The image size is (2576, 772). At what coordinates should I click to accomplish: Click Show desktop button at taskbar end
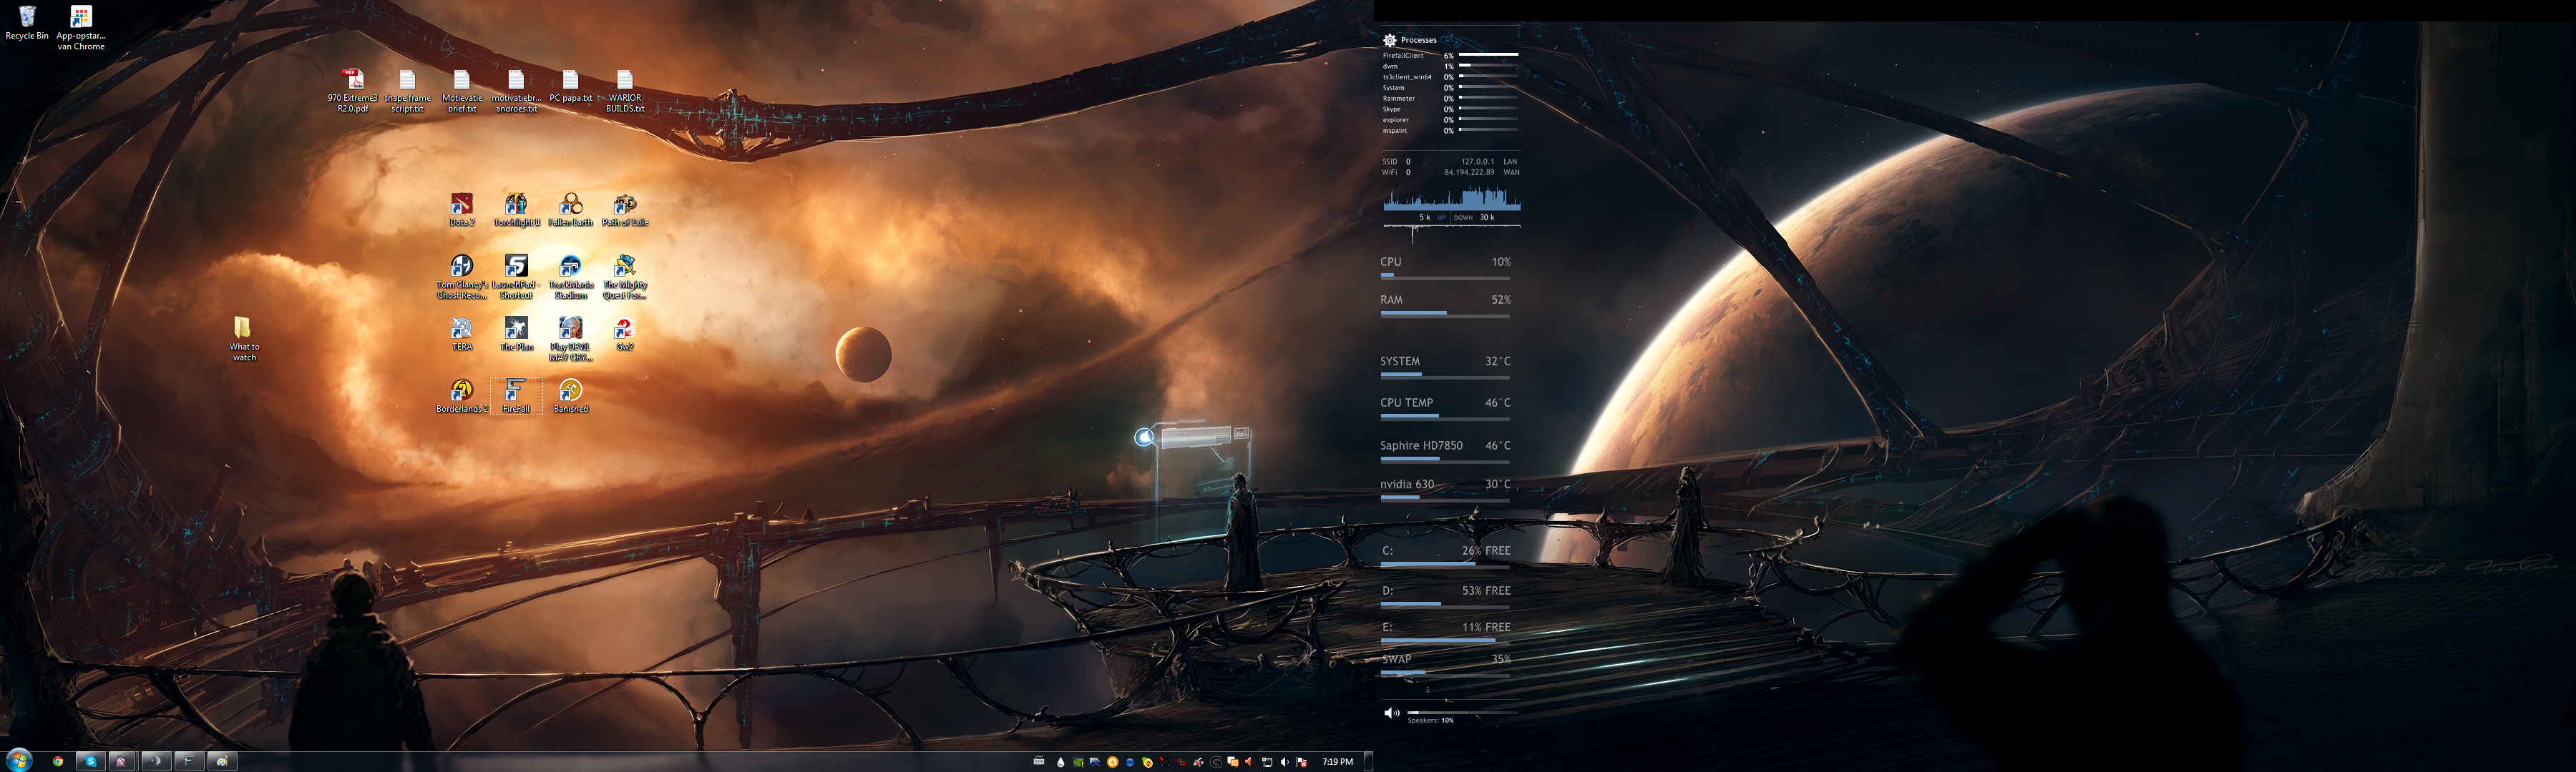click(x=1369, y=761)
